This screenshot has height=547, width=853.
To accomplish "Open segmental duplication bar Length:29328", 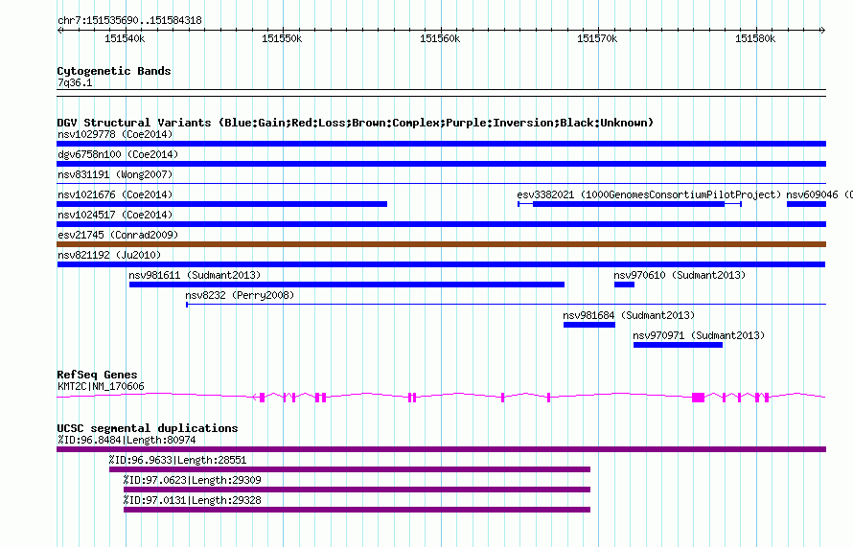I will click(x=357, y=510).
